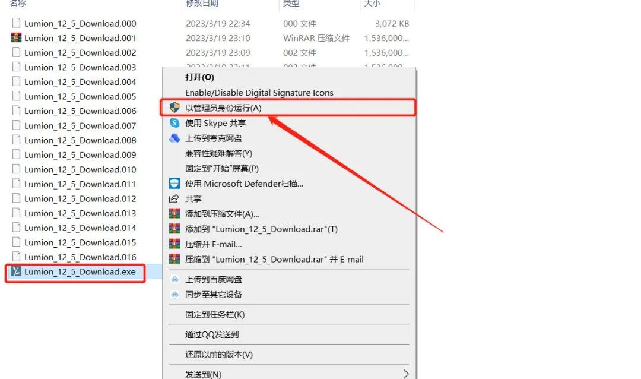Click the share icon next to 共享
The image size is (641, 379).
174,199
